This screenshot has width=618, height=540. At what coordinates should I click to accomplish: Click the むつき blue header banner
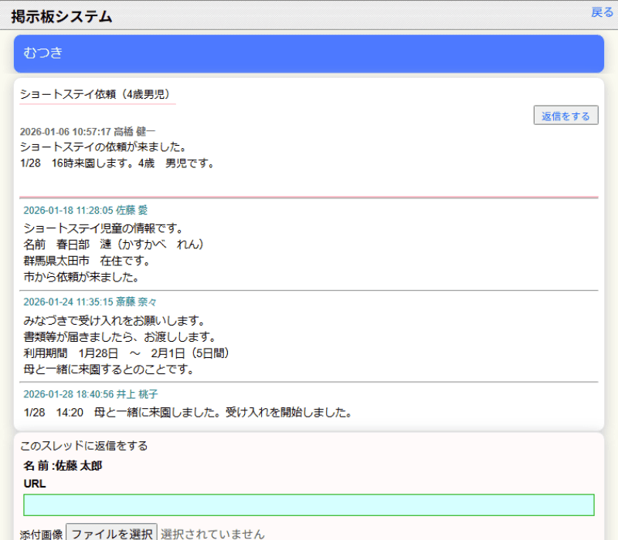(308, 53)
